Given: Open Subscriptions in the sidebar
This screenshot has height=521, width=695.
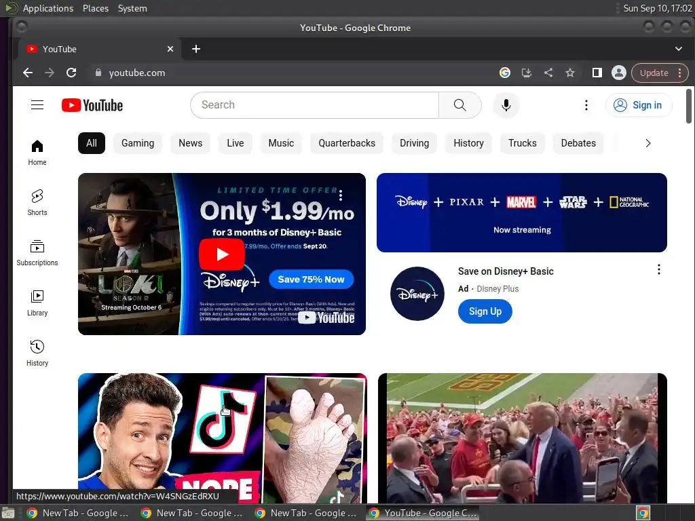Looking at the screenshot, I should [37, 252].
